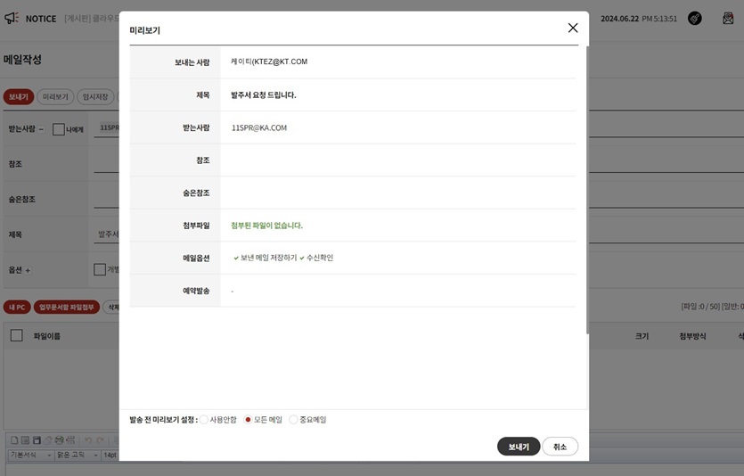Image resolution: width=744 pixels, height=476 pixels.
Task: Select 사용안함 preview setting
Action: point(204,420)
